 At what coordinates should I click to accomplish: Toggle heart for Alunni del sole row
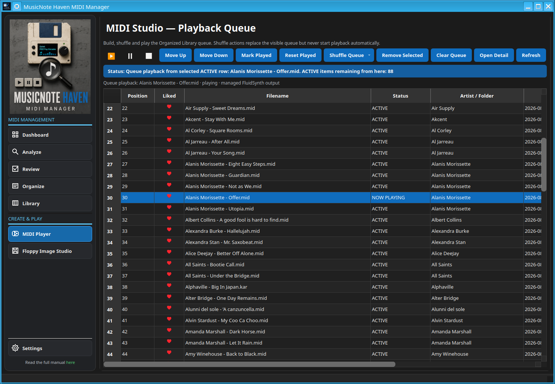pos(169,308)
